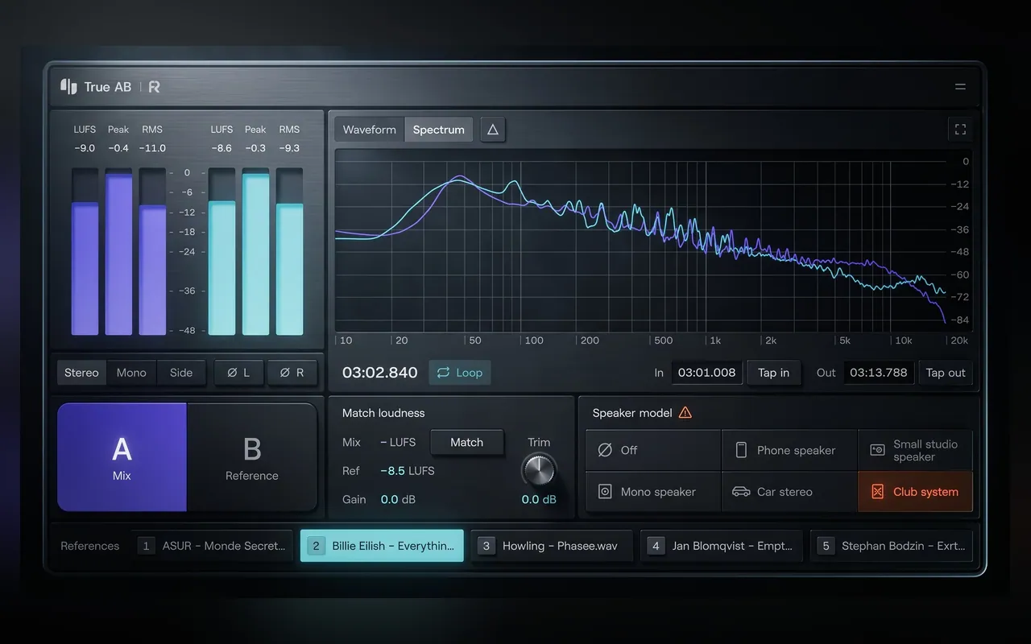Click the R brand icon in header
This screenshot has height=644, width=1031.
155,86
